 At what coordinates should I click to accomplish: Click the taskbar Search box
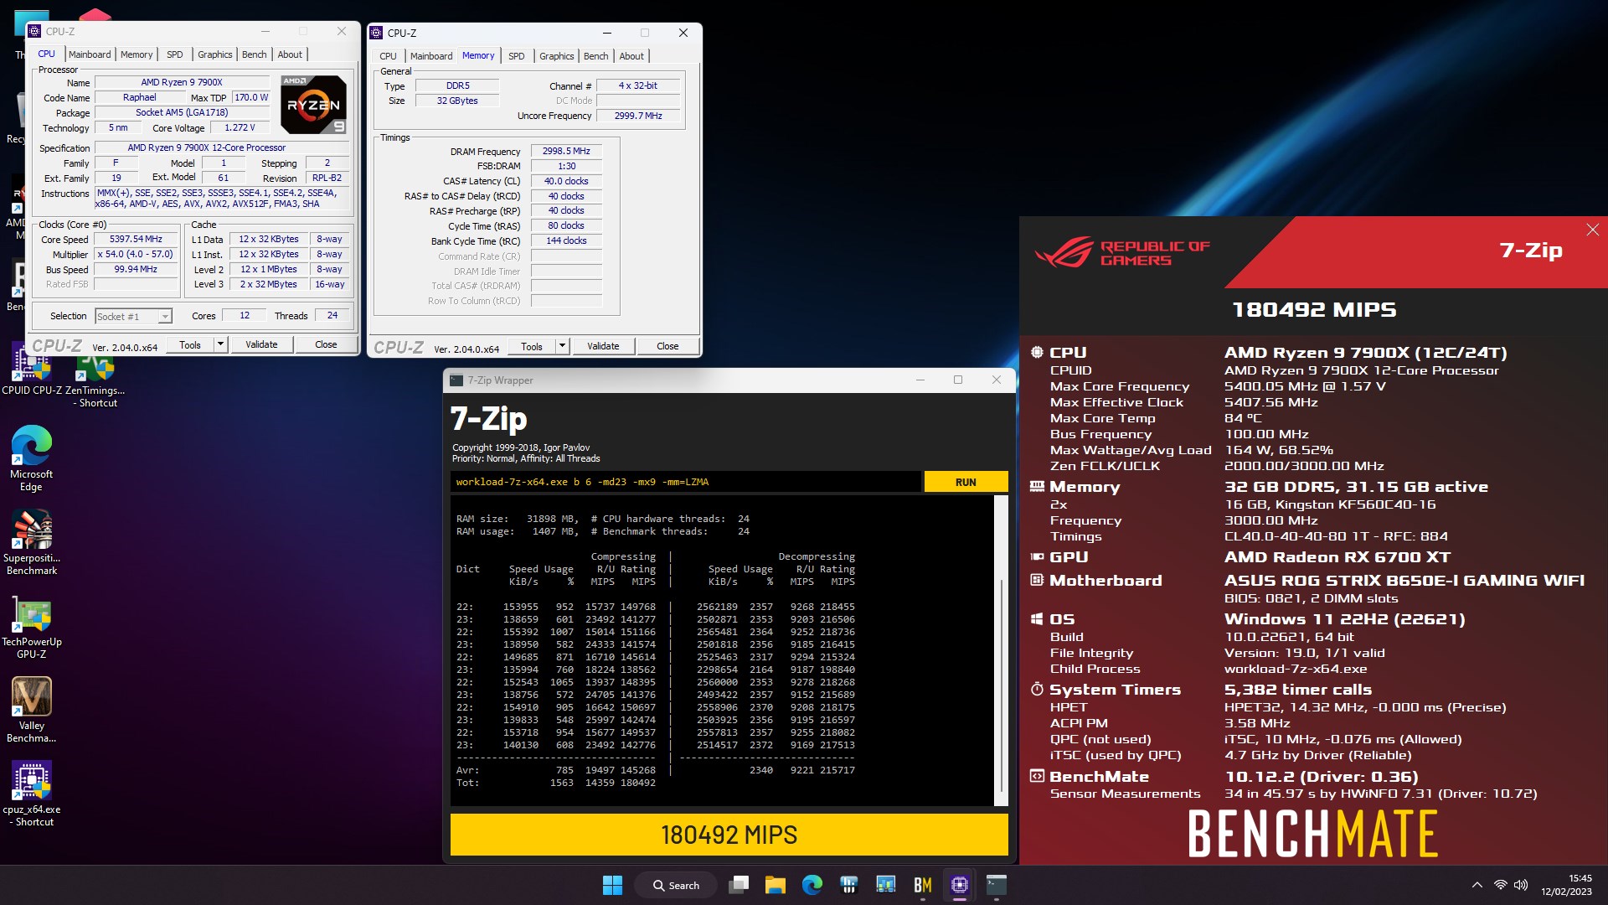tap(676, 885)
